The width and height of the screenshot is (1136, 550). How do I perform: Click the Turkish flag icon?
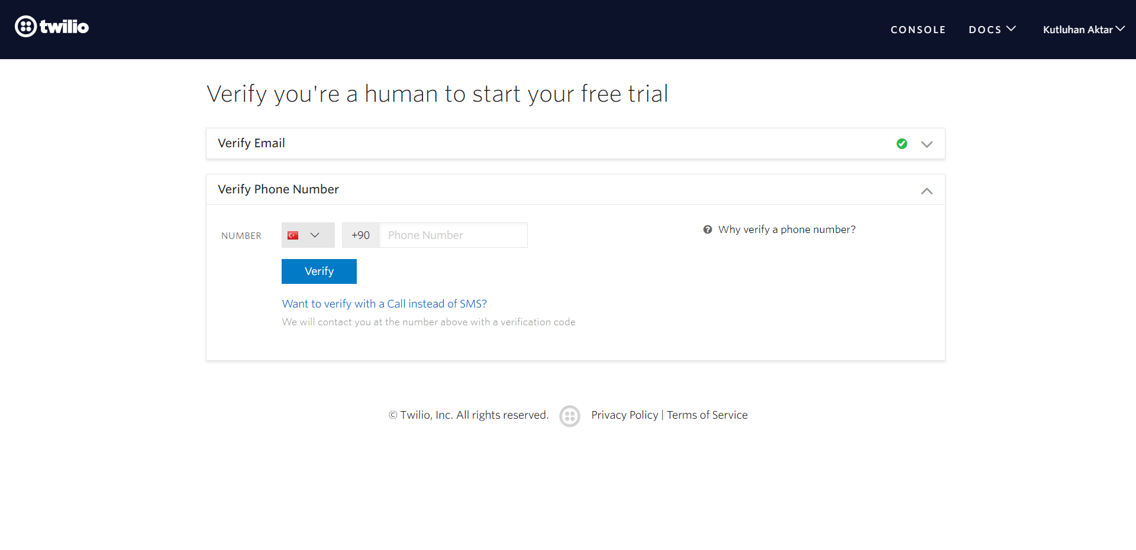point(293,235)
